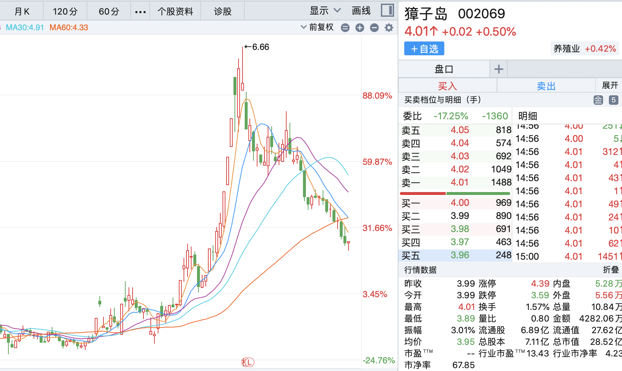Click the reset-scale equals icon near 前复权
Image resolution: width=622 pixels, height=371 pixels.
click(345, 27)
